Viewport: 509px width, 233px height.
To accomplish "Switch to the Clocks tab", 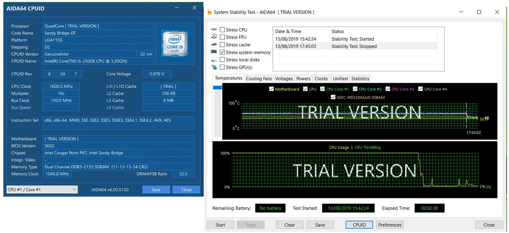I will (321, 79).
